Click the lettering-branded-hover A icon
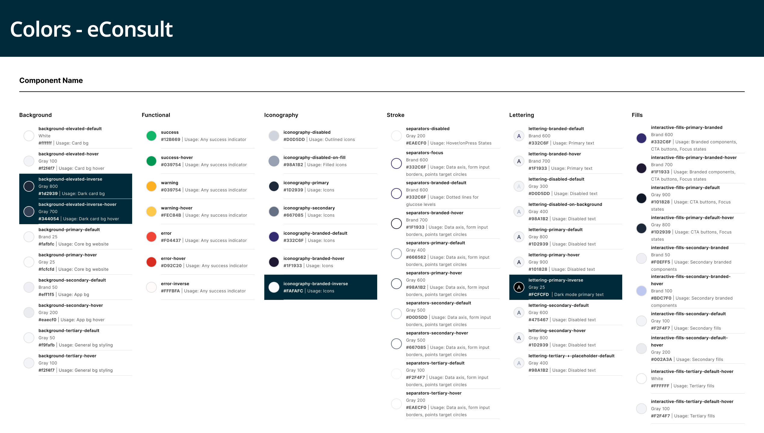The height and width of the screenshot is (433, 764). (519, 161)
